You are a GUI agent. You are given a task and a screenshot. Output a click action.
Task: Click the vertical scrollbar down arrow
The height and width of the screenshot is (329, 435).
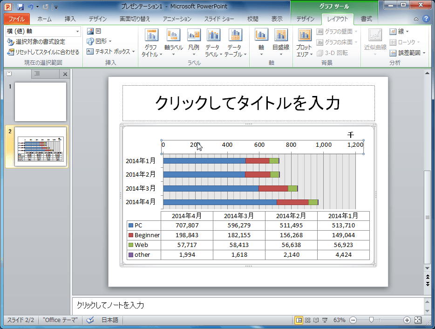pos(428,268)
